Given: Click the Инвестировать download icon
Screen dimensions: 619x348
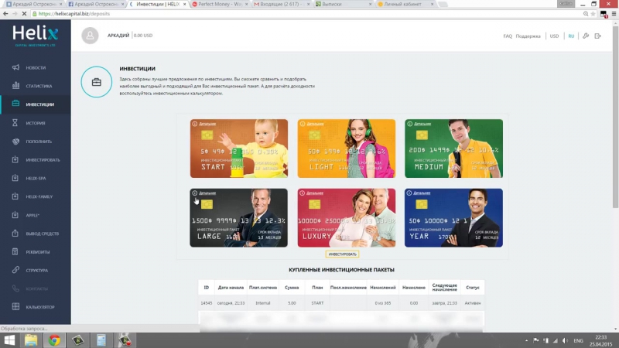Looking at the screenshot, I should pyautogui.click(x=15, y=159).
